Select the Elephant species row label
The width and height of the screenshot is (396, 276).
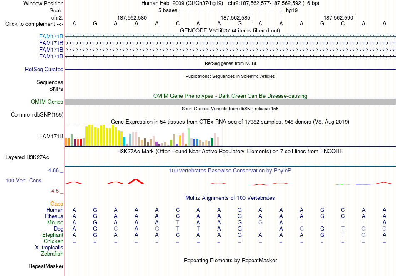[x=53, y=235]
